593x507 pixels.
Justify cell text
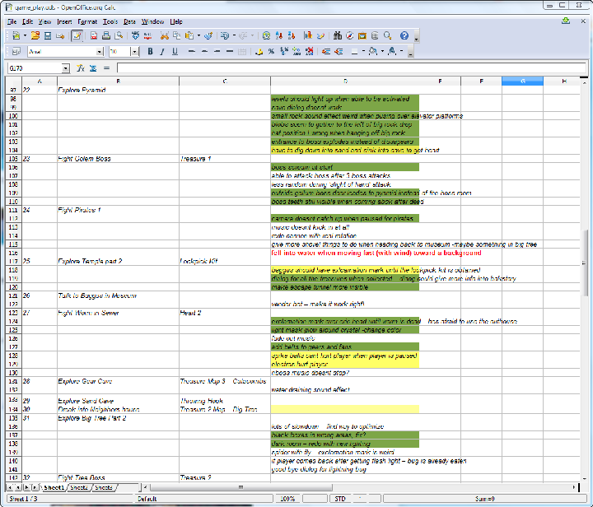point(230,51)
